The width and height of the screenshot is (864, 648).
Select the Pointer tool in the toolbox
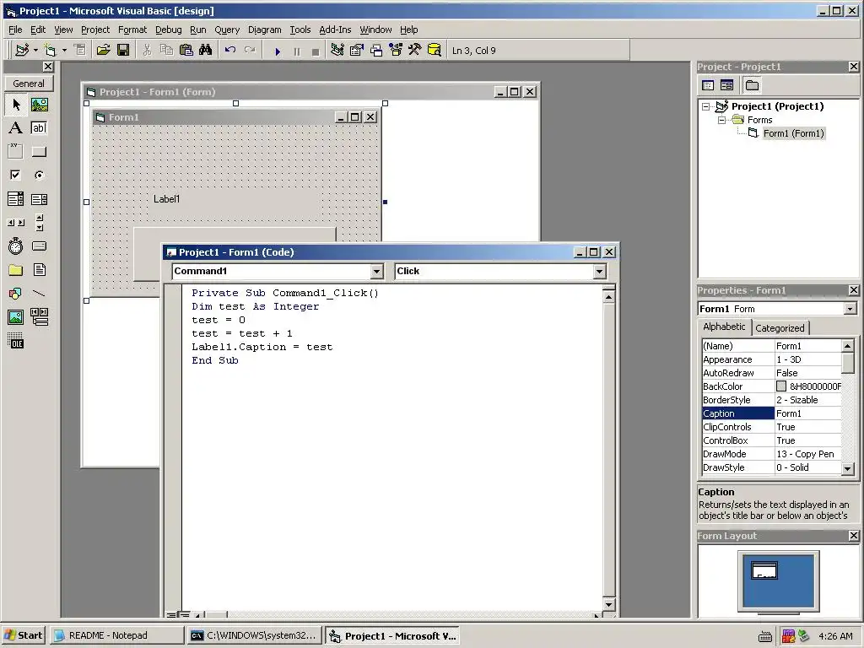[x=15, y=104]
